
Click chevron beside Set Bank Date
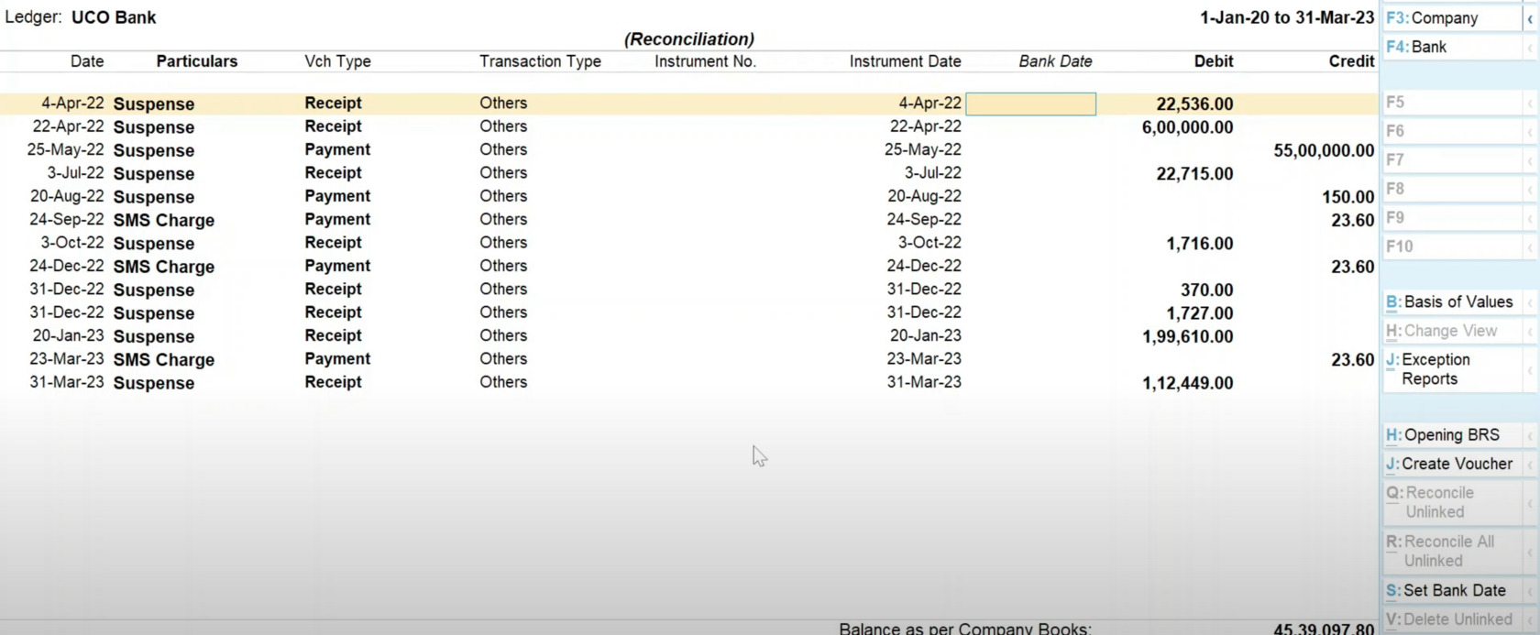(x=1530, y=591)
